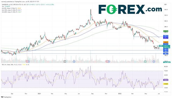Click the TradingView logo at the bottom

[6, 97]
